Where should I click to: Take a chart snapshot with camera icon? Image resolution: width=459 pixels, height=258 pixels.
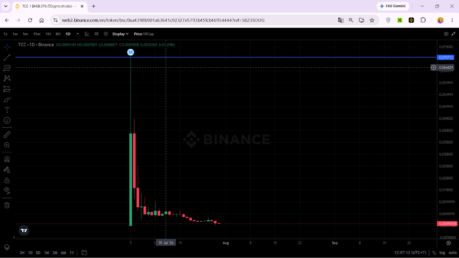pos(446,34)
